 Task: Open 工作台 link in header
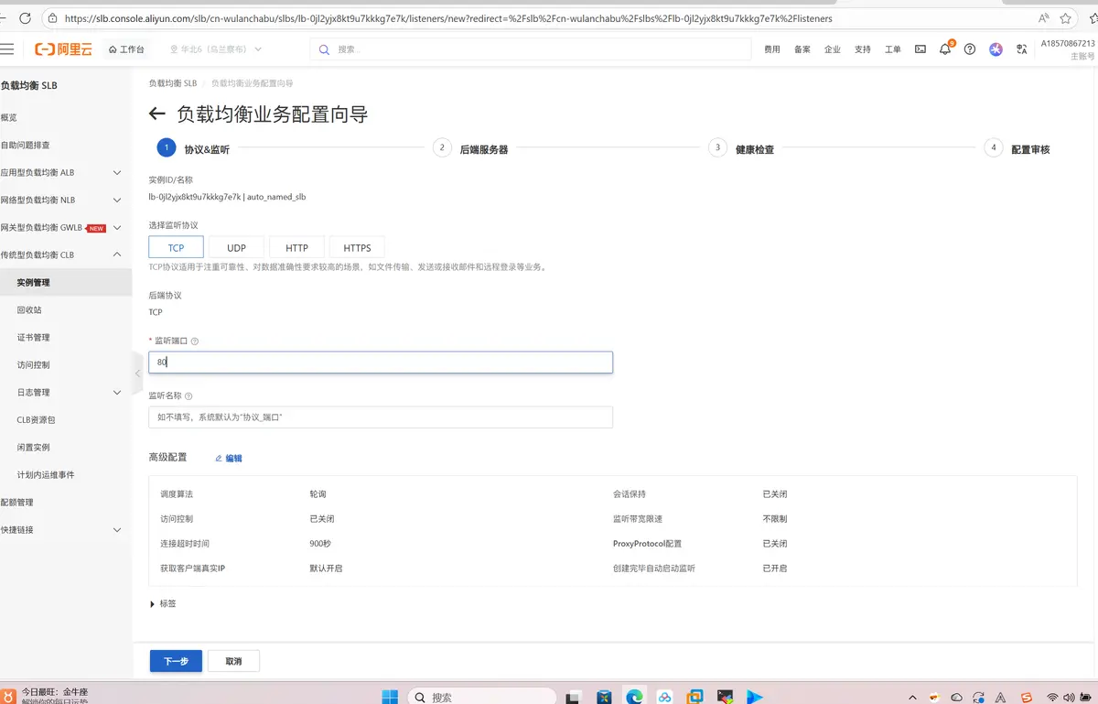click(126, 49)
